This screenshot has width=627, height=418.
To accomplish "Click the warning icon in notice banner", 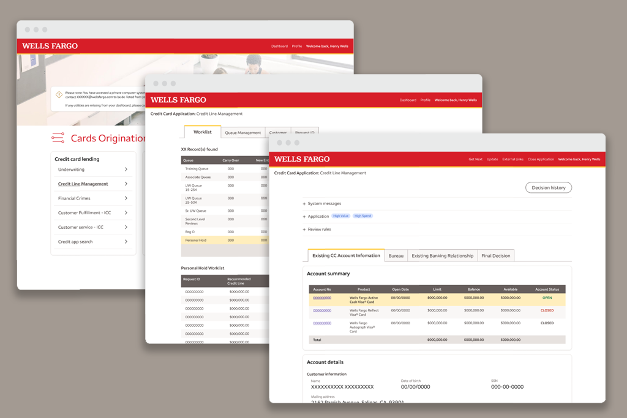I will (x=59, y=95).
